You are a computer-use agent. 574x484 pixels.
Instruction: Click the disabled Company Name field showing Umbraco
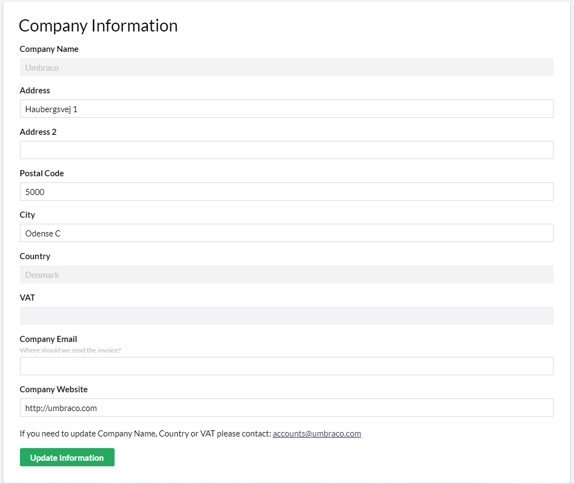(286, 67)
